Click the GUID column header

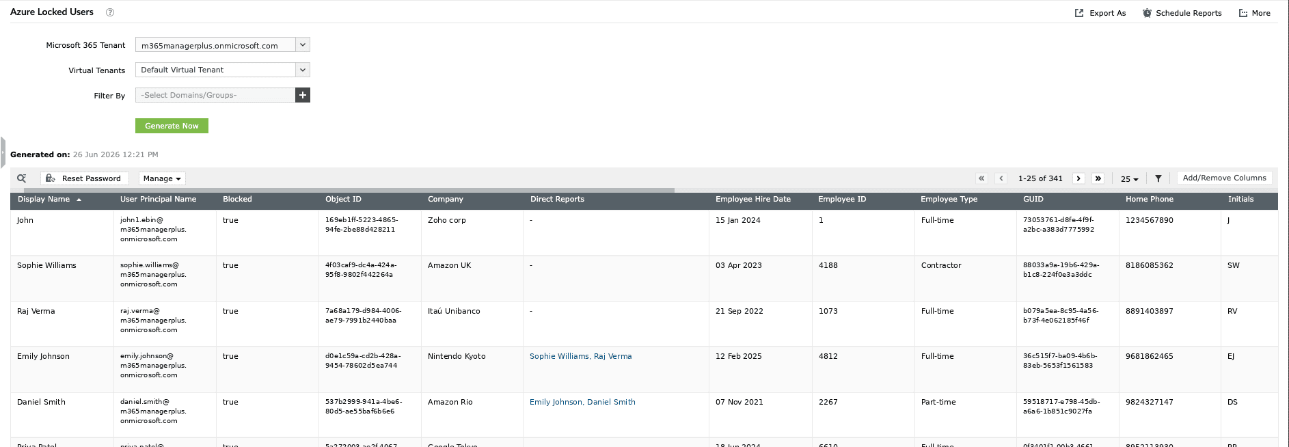(x=1033, y=200)
